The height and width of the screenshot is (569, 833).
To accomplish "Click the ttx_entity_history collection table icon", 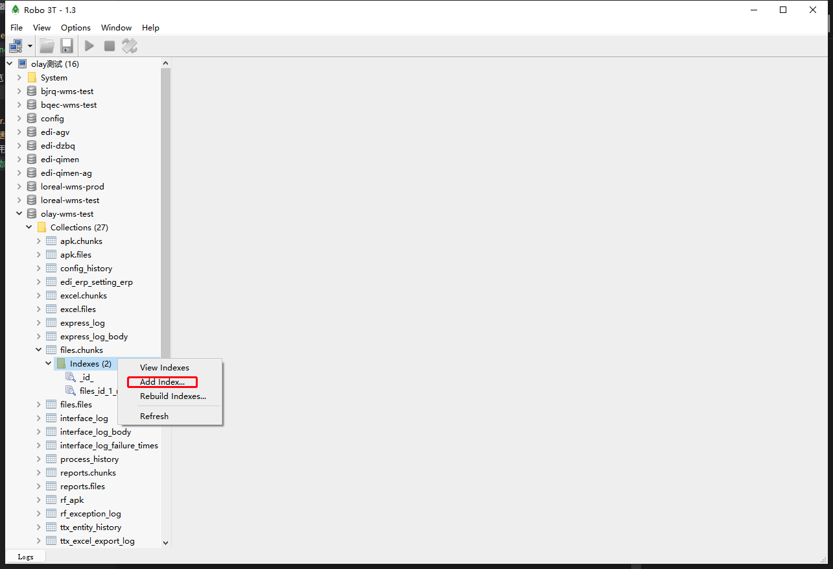I will (51, 527).
